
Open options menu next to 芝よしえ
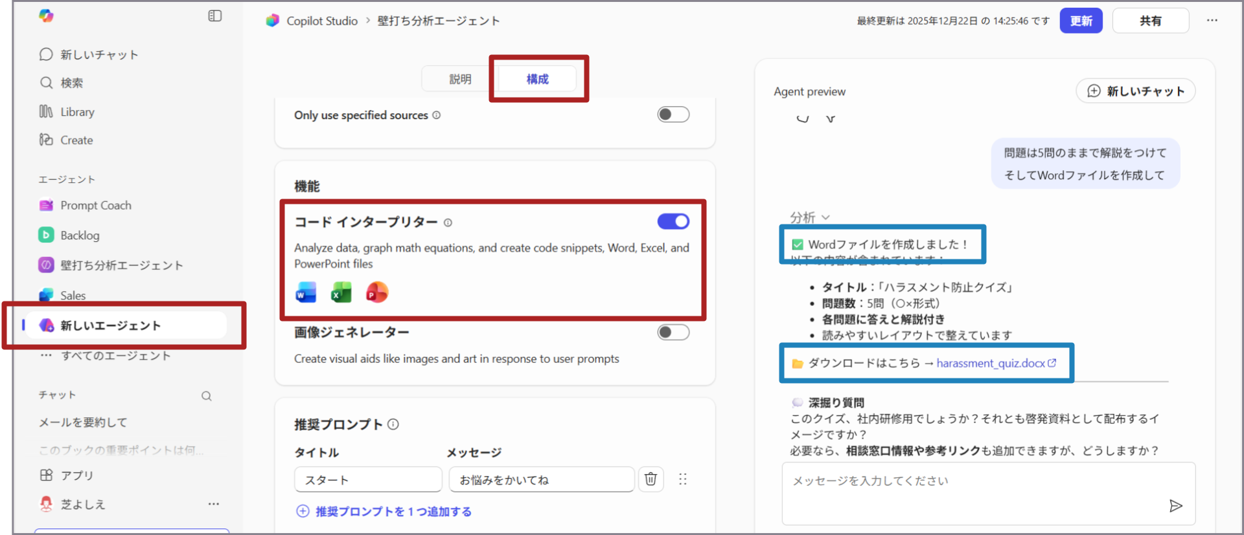point(213,504)
